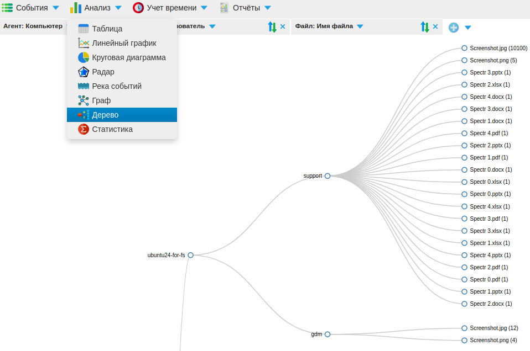Collapse the ubuntu24-for-fs tree node
530x351 pixels.
[x=191, y=255]
